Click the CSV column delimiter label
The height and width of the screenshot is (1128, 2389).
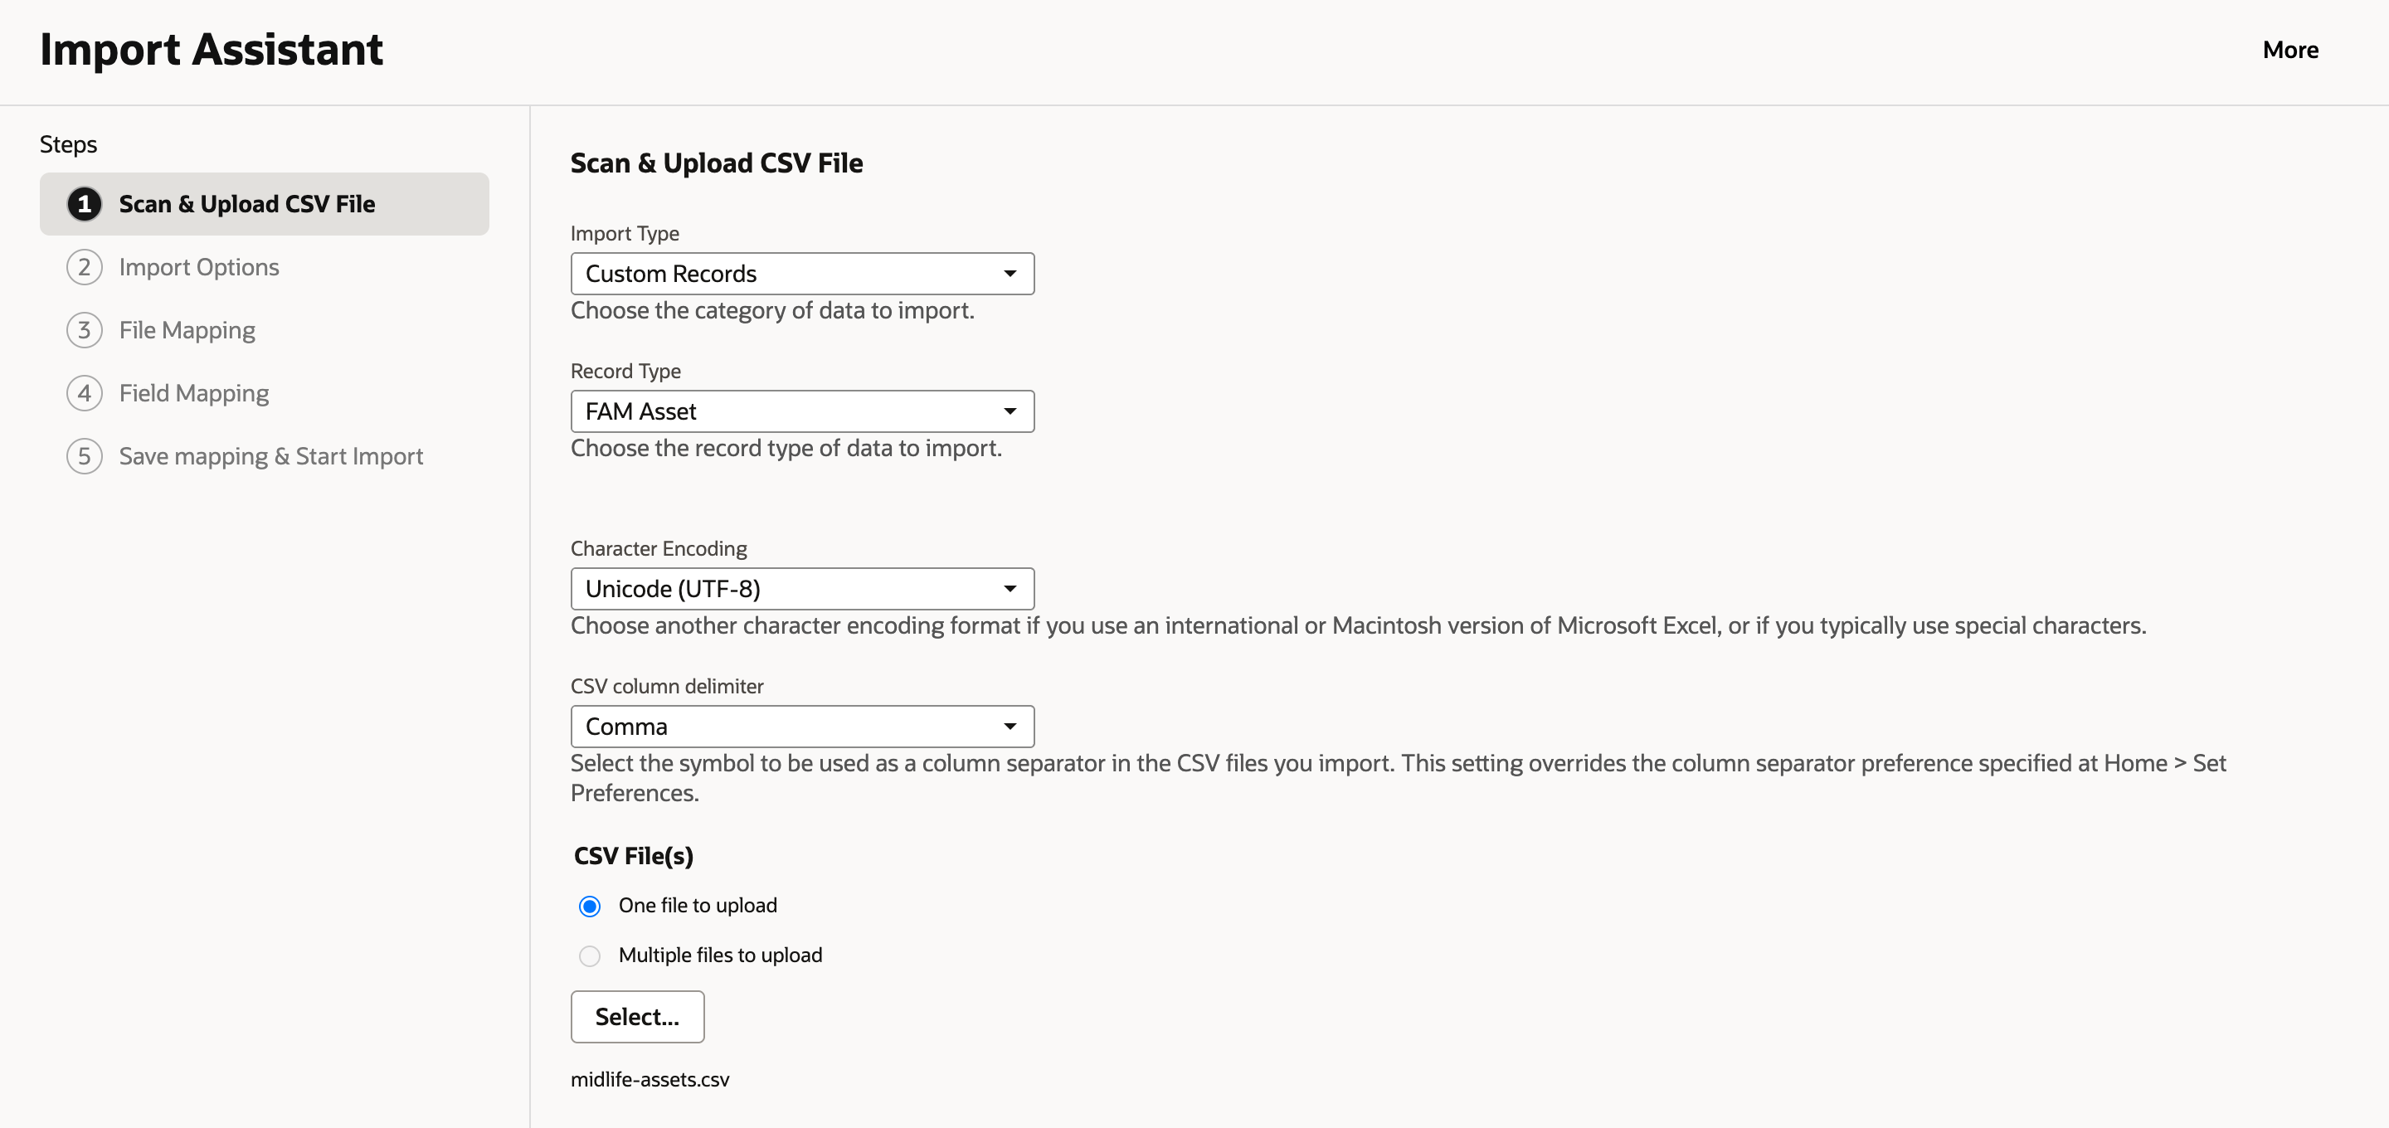[667, 687]
